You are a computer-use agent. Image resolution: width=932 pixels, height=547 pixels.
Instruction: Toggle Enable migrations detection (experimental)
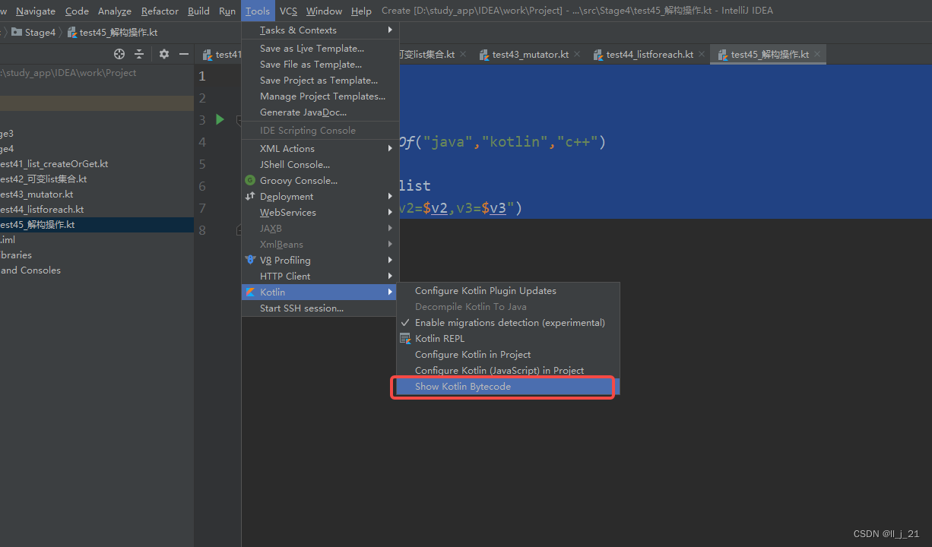click(508, 323)
